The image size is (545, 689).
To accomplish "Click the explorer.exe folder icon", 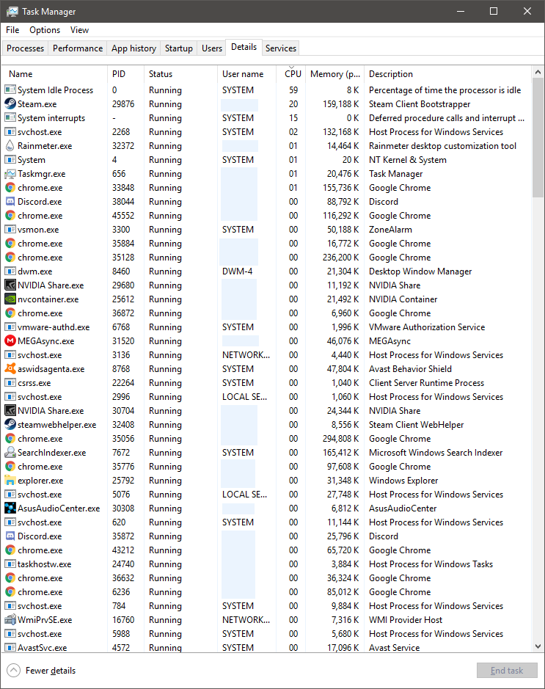I will point(10,481).
